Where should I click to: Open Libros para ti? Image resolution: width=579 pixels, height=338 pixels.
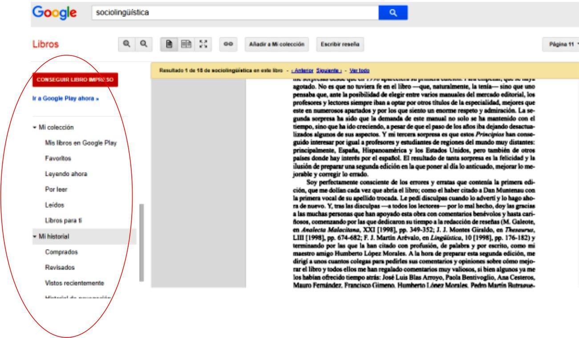click(63, 220)
